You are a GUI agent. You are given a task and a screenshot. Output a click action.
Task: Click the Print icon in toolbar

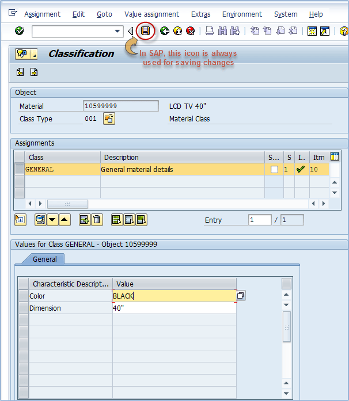(x=209, y=31)
